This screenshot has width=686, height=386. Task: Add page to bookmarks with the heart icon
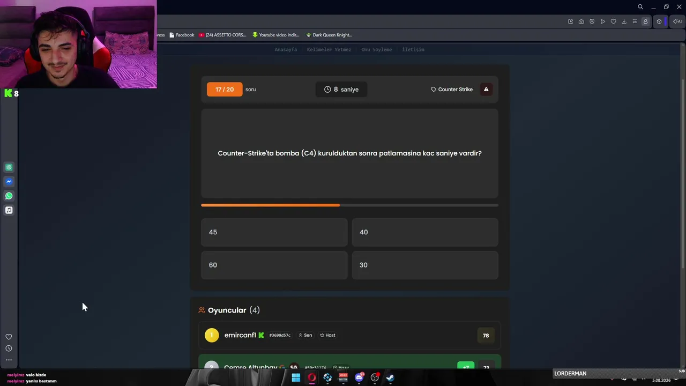(613, 21)
